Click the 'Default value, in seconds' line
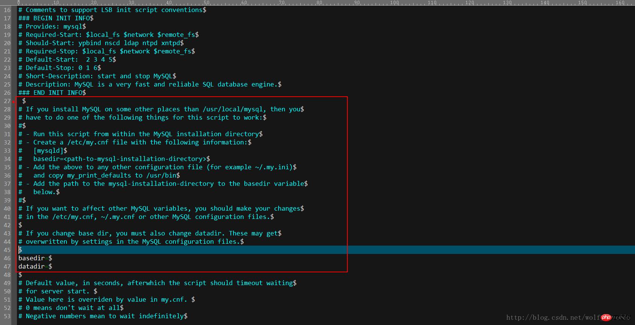635x325 pixels. (158, 283)
